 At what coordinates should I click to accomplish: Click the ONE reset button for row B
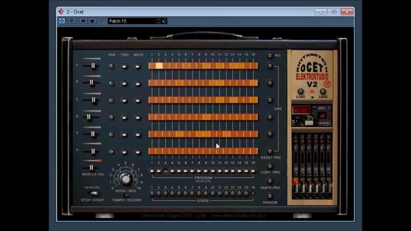[x=270, y=83]
